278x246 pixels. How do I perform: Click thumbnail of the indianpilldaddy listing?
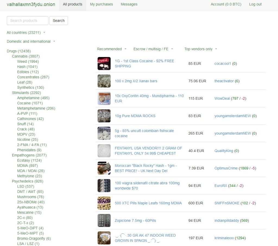104,220
